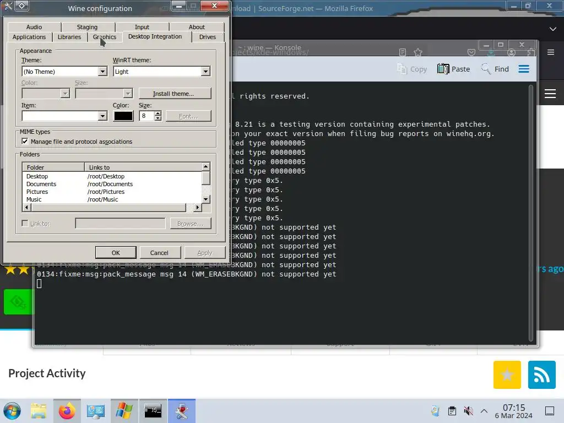Click the show desktop button

click(x=550, y=411)
